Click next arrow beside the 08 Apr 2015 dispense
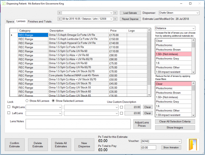 click(x=115, y=19)
